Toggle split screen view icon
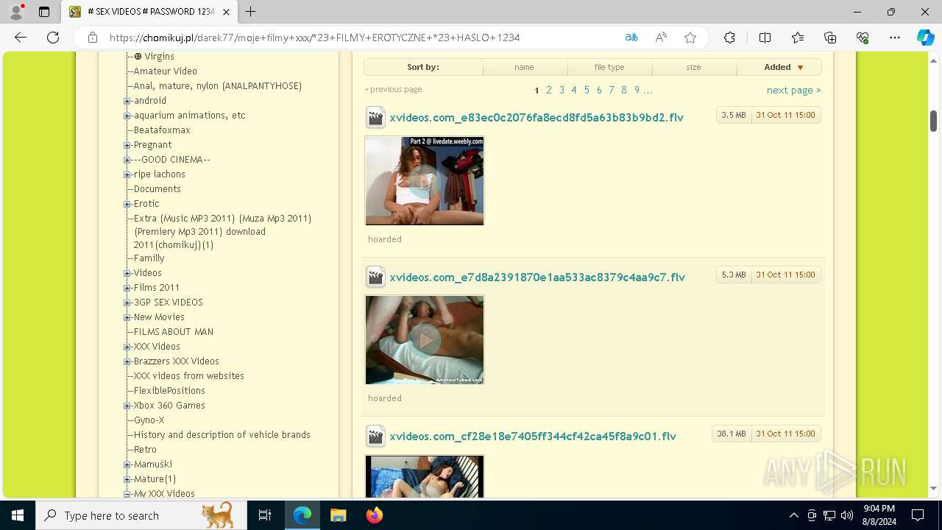 (x=765, y=38)
